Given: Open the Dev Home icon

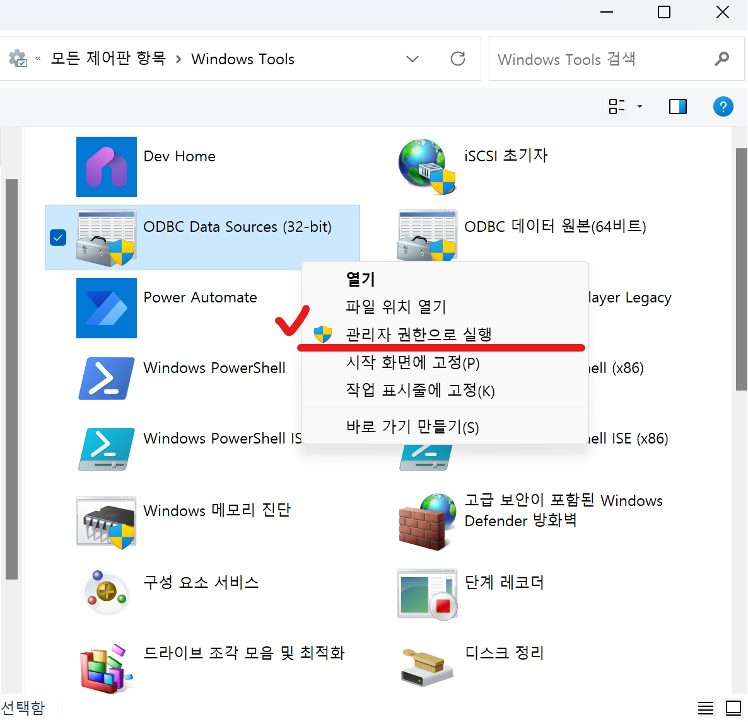Looking at the screenshot, I should (x=107, y=167).
